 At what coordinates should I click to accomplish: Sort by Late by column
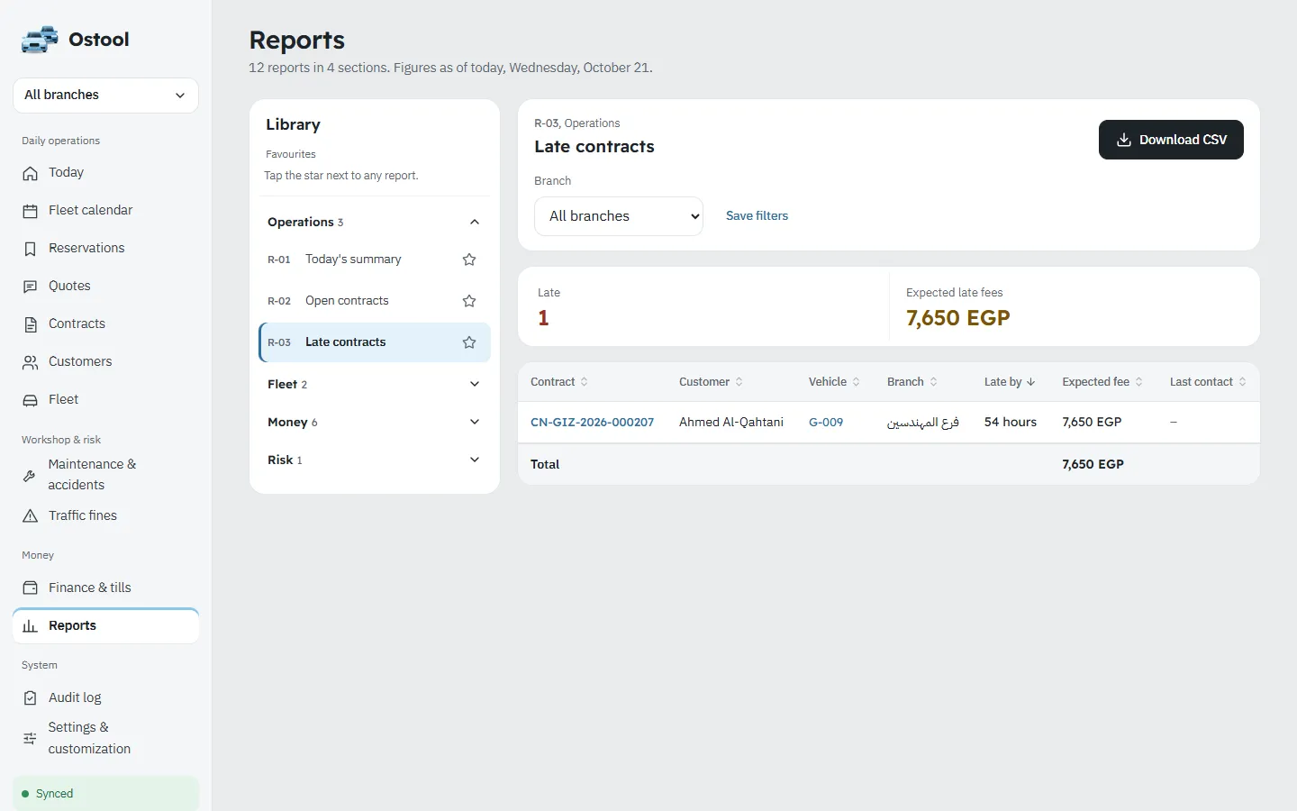1010,382
